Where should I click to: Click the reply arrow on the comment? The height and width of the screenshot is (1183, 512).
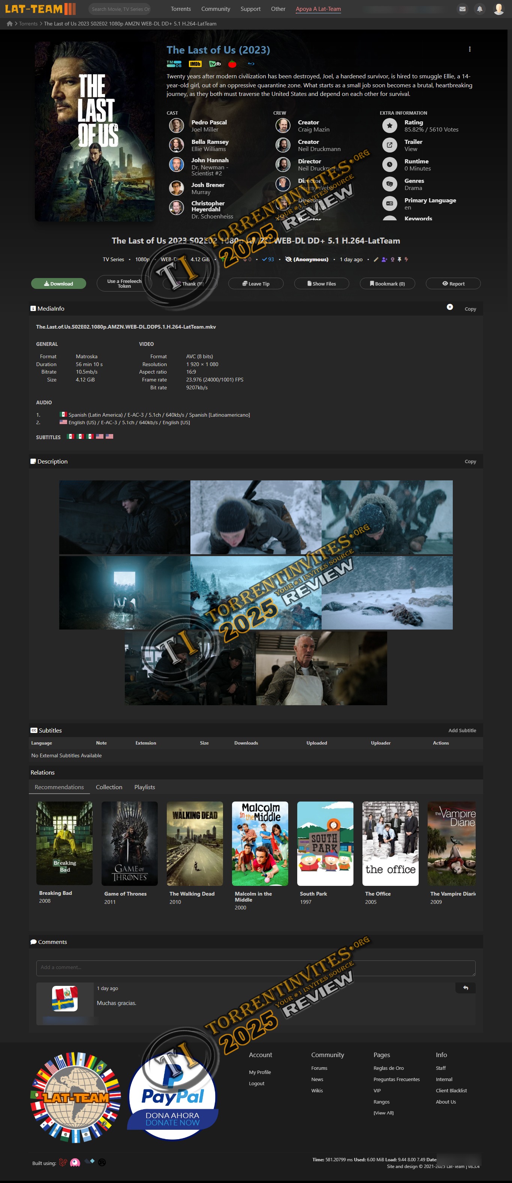coord(465,988)
